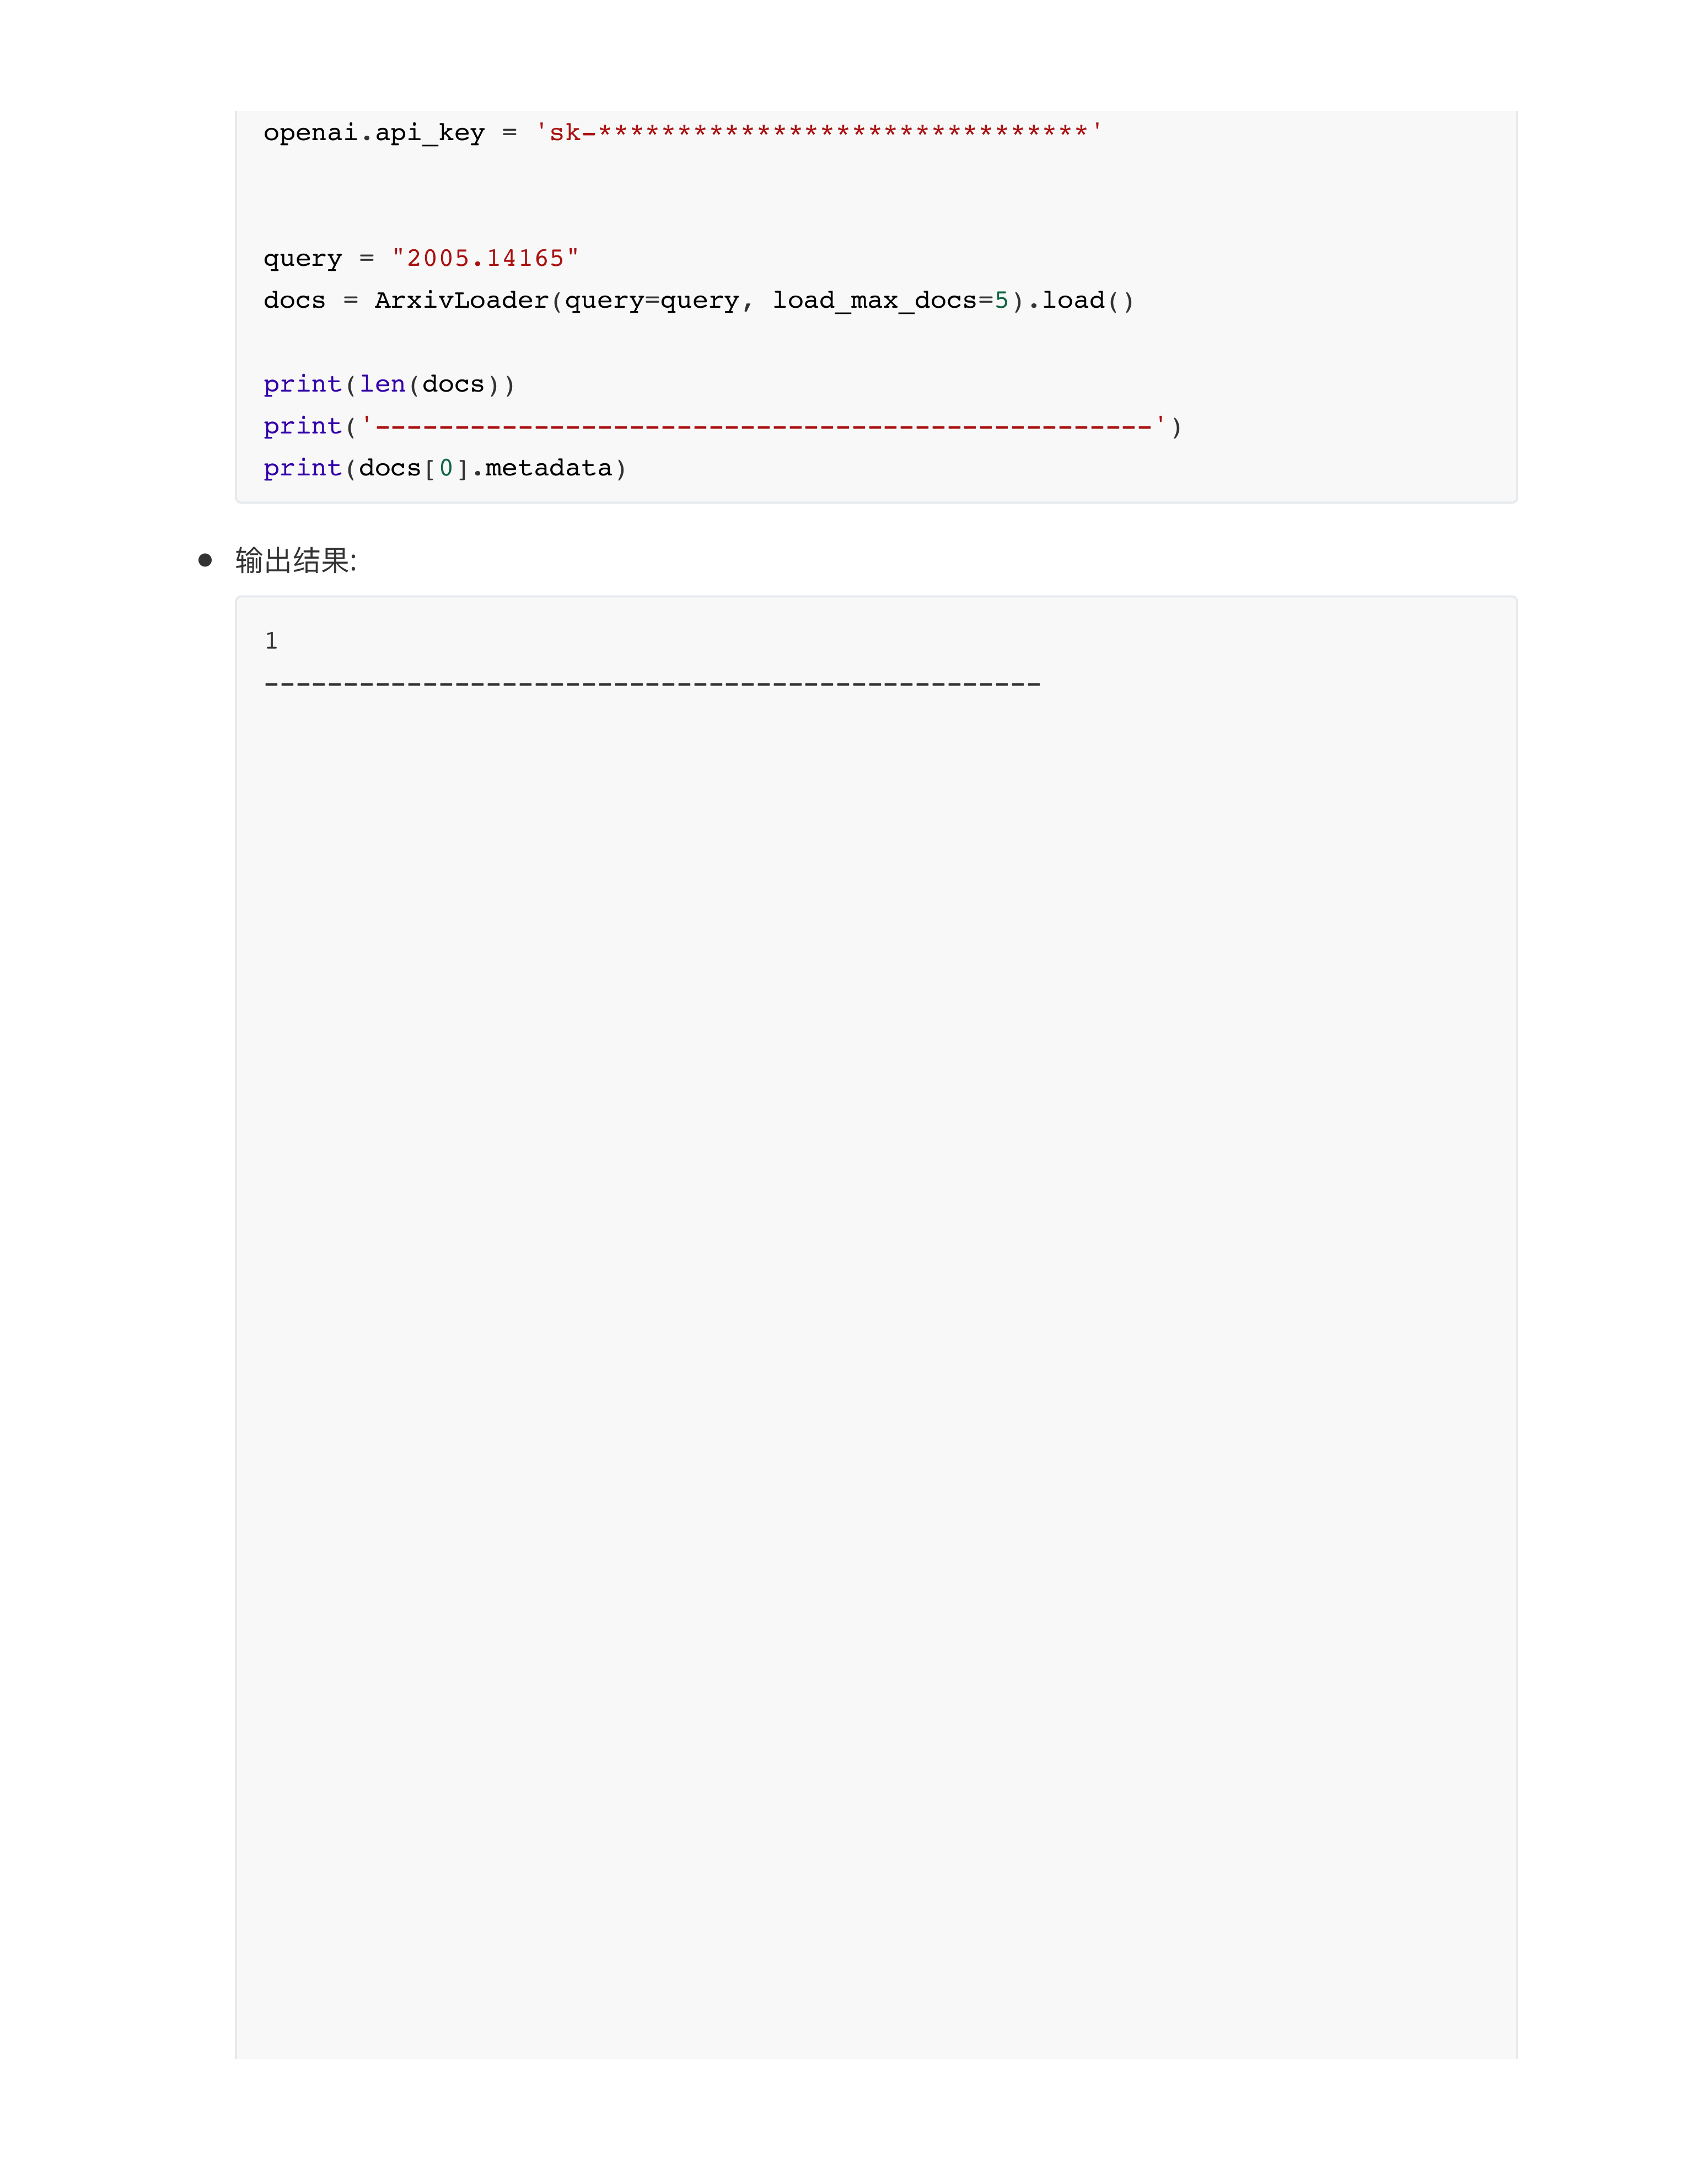Click the output value 1
Viewport: 1687px width, 2184px height.
(271, 641)
